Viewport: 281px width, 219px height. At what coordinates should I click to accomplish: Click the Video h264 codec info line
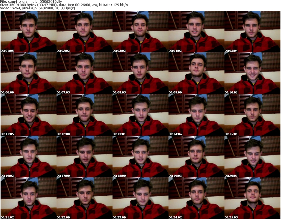tap(37, 8)
